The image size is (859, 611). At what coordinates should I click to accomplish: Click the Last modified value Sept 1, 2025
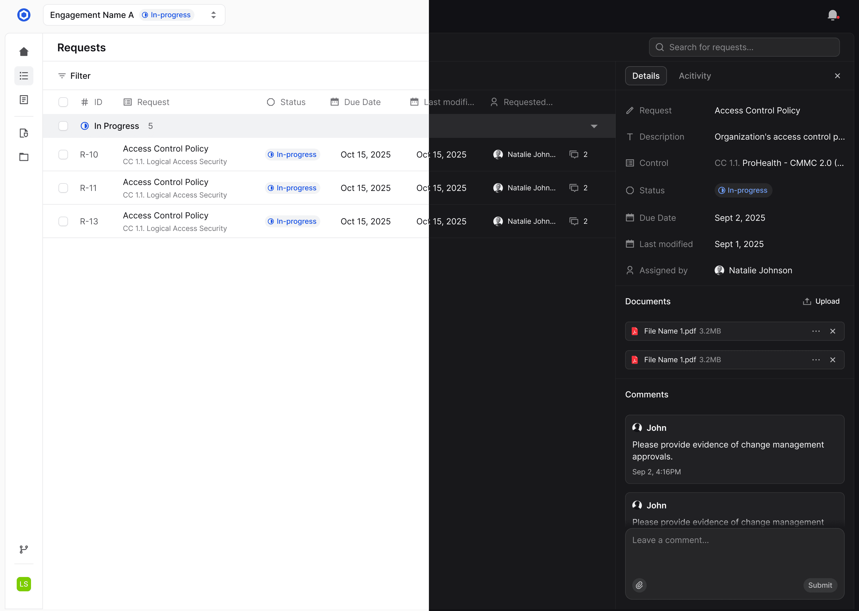[x=739, y=245]
